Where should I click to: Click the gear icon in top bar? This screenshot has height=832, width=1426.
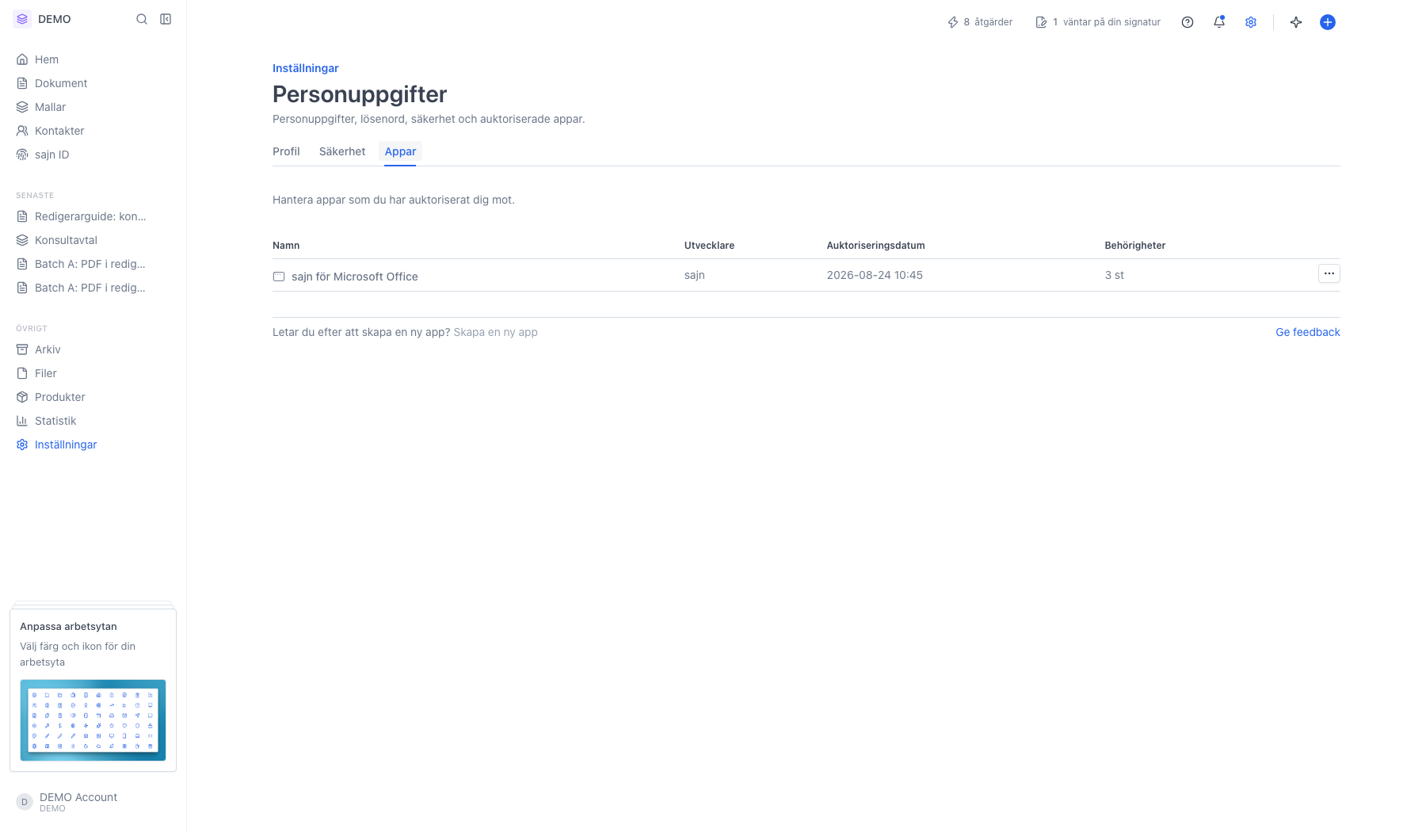1251,22
